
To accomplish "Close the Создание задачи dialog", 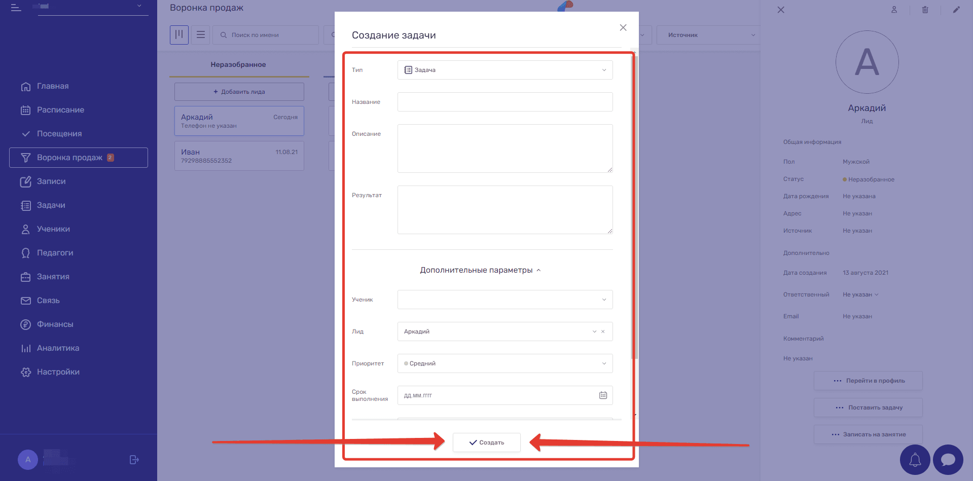I will tap(623, 28).
